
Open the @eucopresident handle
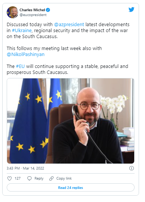pyautogui.click(x=33, y=15)
